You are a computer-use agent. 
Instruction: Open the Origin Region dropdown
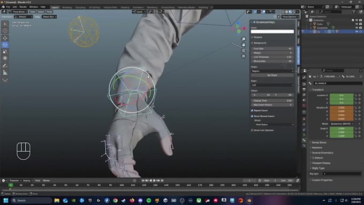click(x=272, y=71)
